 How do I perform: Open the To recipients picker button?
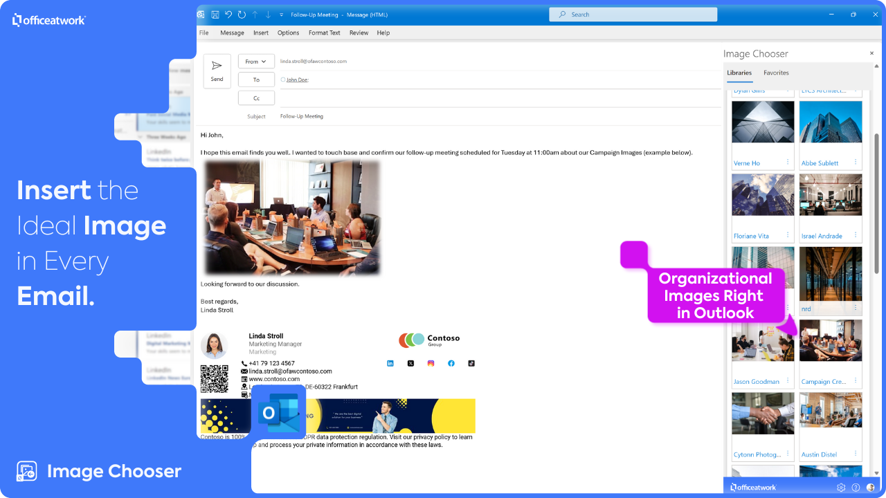tap(256, 80)
